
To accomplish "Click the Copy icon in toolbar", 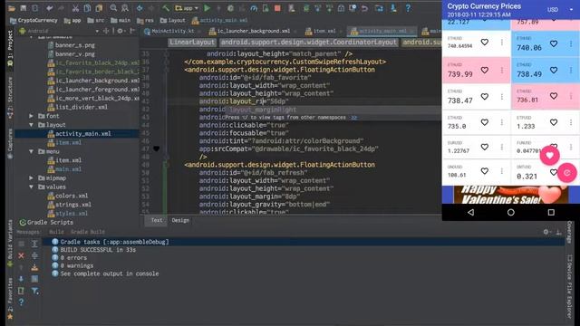I will click(x=87, y=8).
